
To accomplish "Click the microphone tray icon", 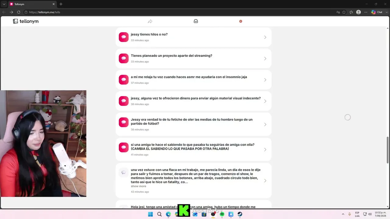I will pyautogui.click(x=349, y=214).
